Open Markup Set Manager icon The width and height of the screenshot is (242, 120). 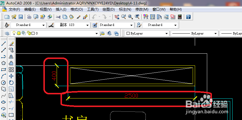pyautogui.click(x=173, y=17)
